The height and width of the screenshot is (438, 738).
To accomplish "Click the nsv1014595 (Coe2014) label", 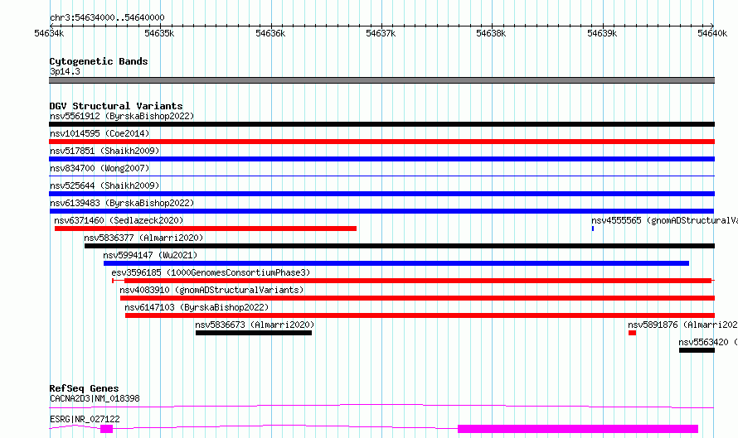I will pyautogui.click(x=100, y=133).
